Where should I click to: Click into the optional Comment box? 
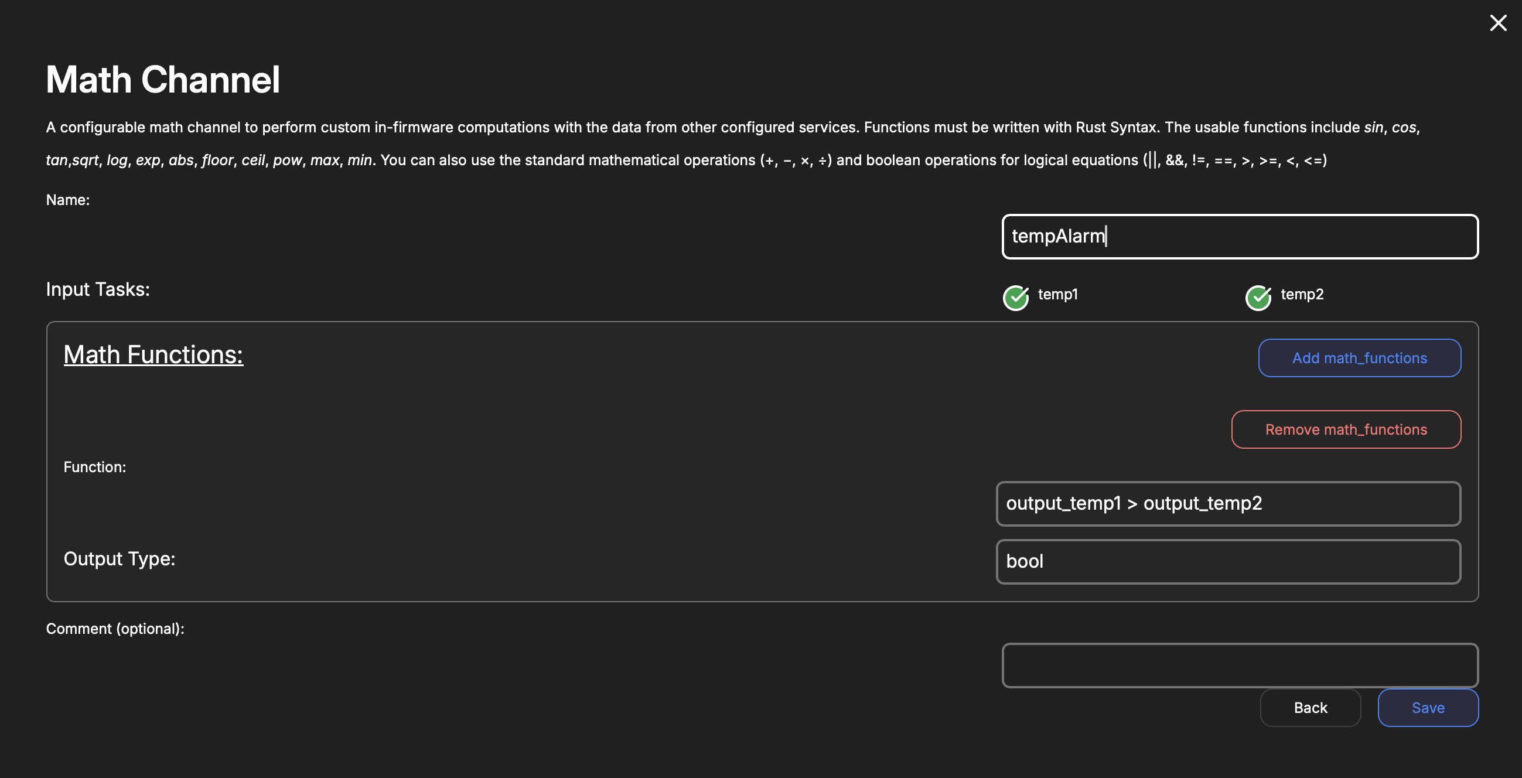[x=1240, y=665]
